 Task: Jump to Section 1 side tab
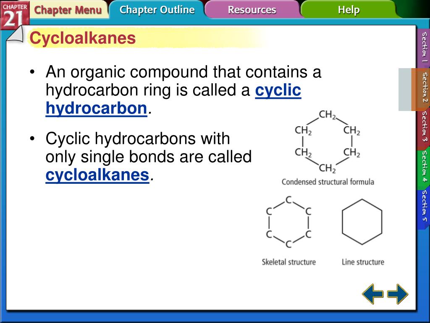(x=424, y=47)
